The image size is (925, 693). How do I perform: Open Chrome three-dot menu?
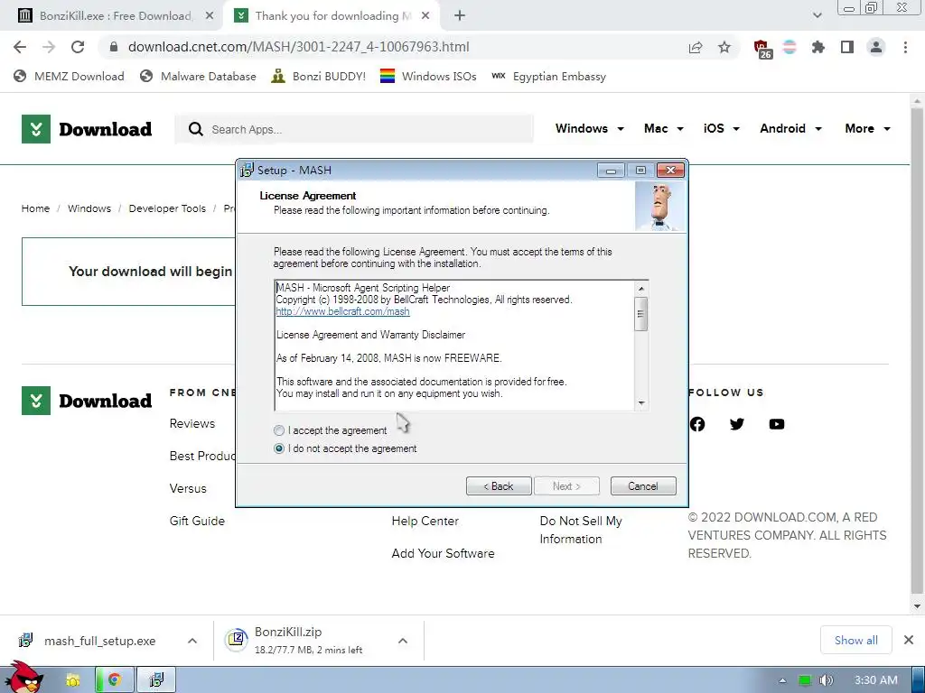(905, 47)
